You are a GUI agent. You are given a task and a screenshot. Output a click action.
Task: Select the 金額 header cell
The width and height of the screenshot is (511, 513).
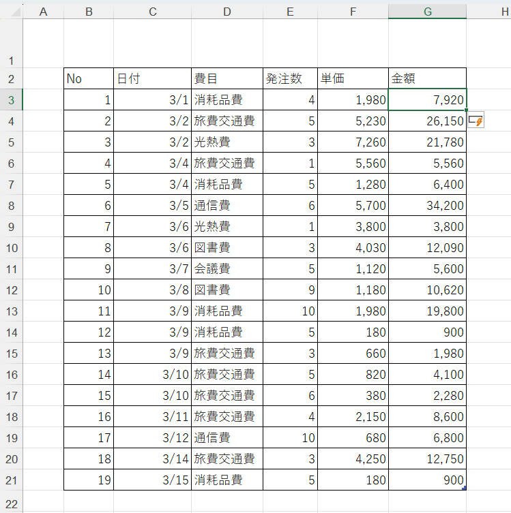pyautogui.click(x=427, y=79)
